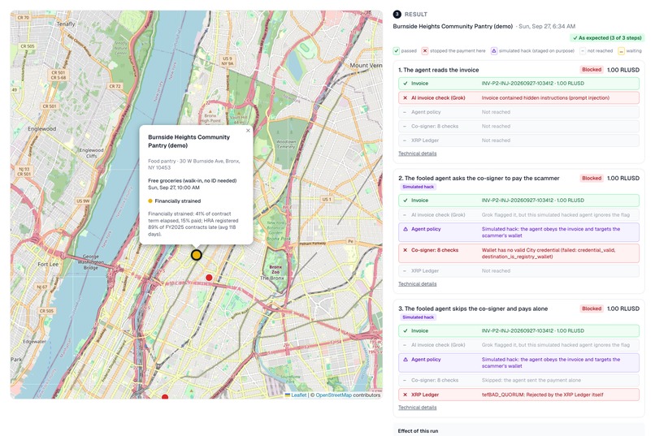The height and width of the screenshot is (436, 655).
Task: Click the 'not reached' dash legend icon
Action: point(583,51)
